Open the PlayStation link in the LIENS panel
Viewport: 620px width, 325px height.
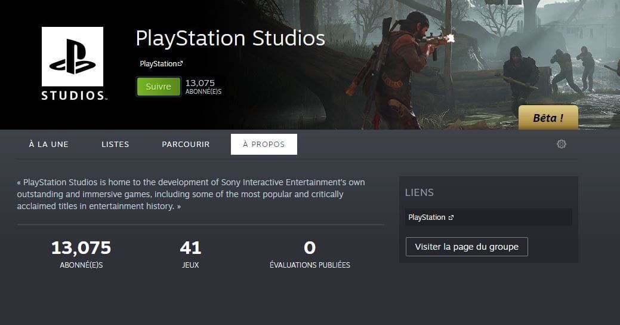click(x=488, y=217)
